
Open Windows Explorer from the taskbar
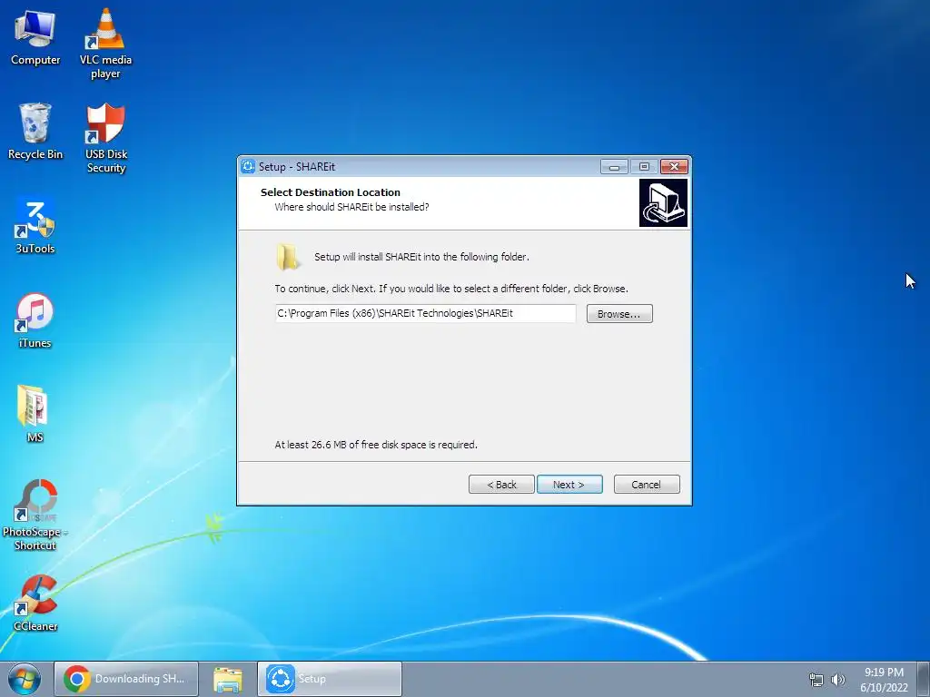228,679
